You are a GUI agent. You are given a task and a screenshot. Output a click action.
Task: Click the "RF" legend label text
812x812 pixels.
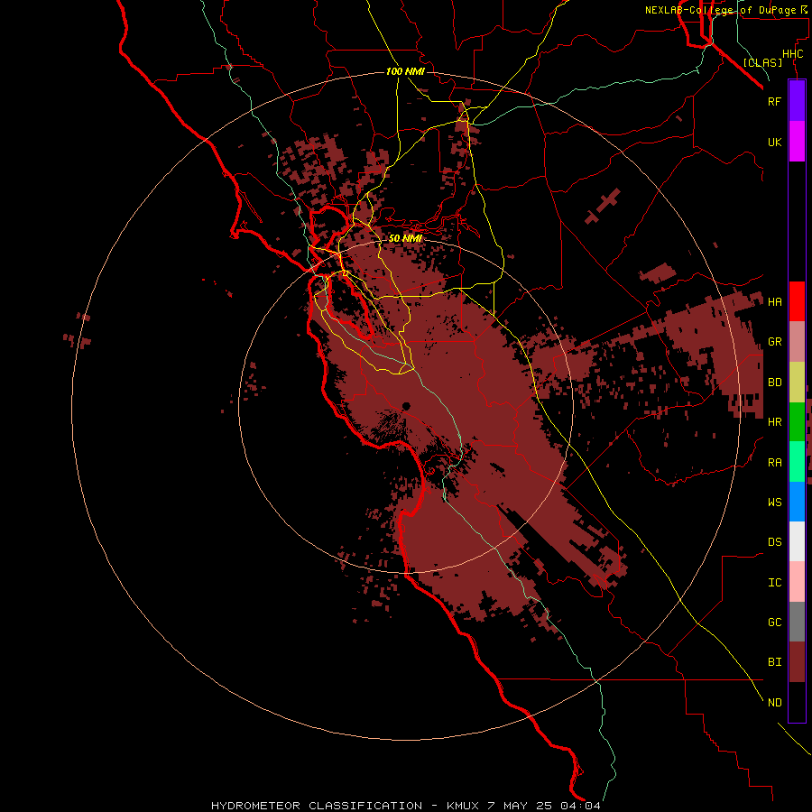[774, 101]
